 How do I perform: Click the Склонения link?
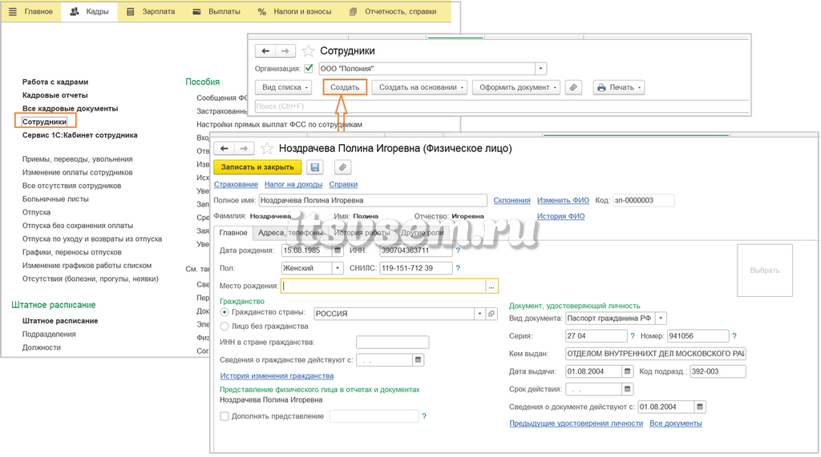512,200
